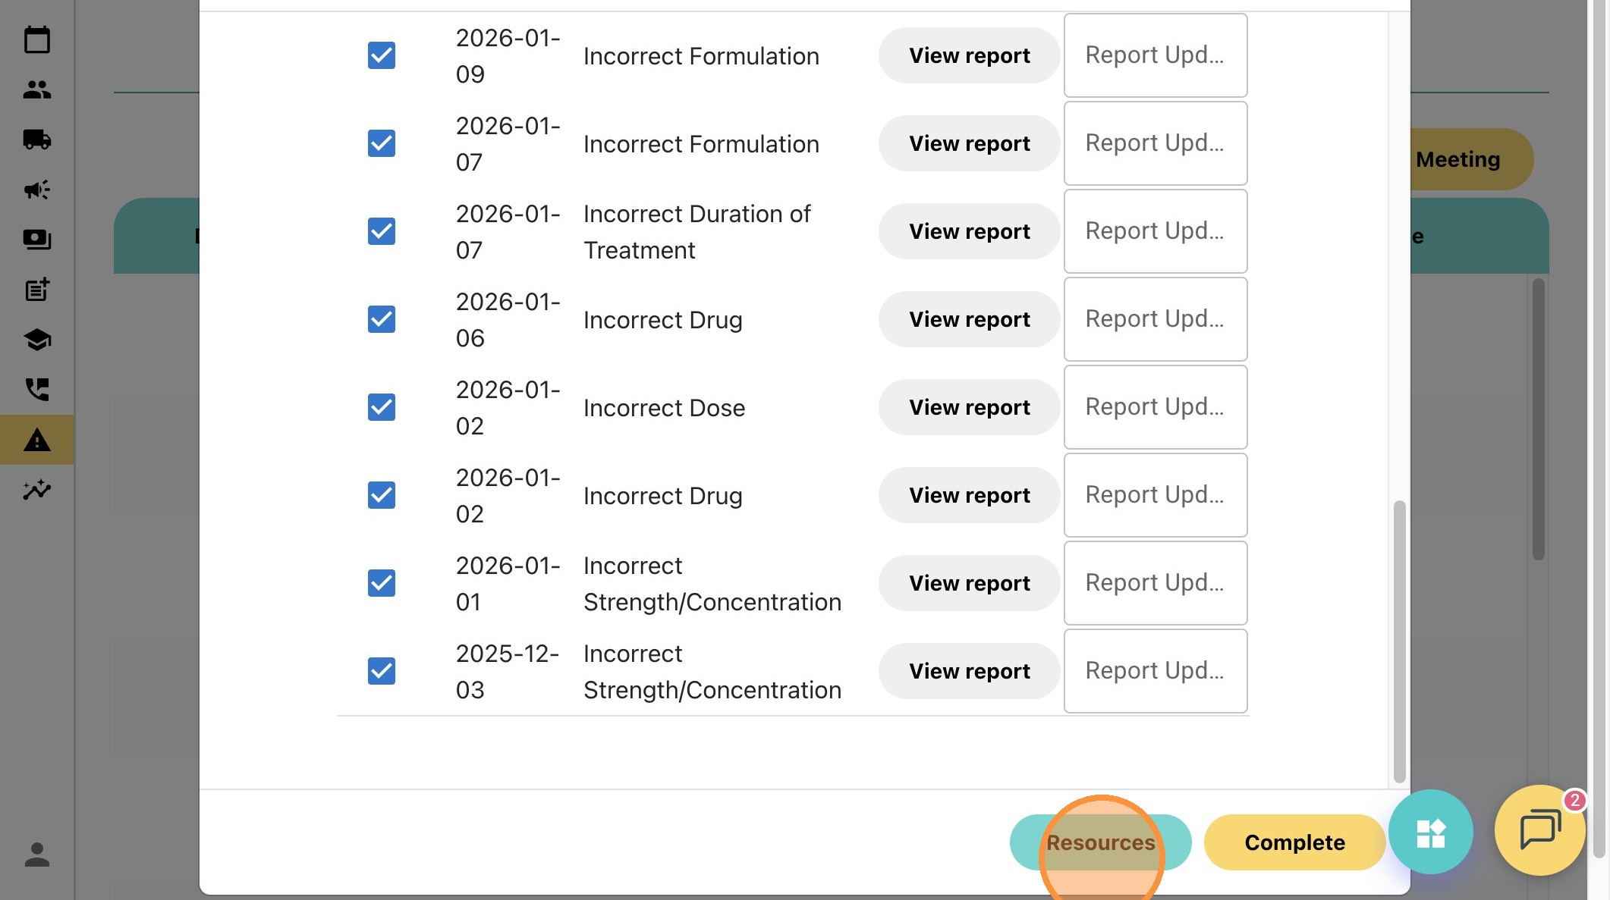Select the graduation cap training icon

coord(36,340)
